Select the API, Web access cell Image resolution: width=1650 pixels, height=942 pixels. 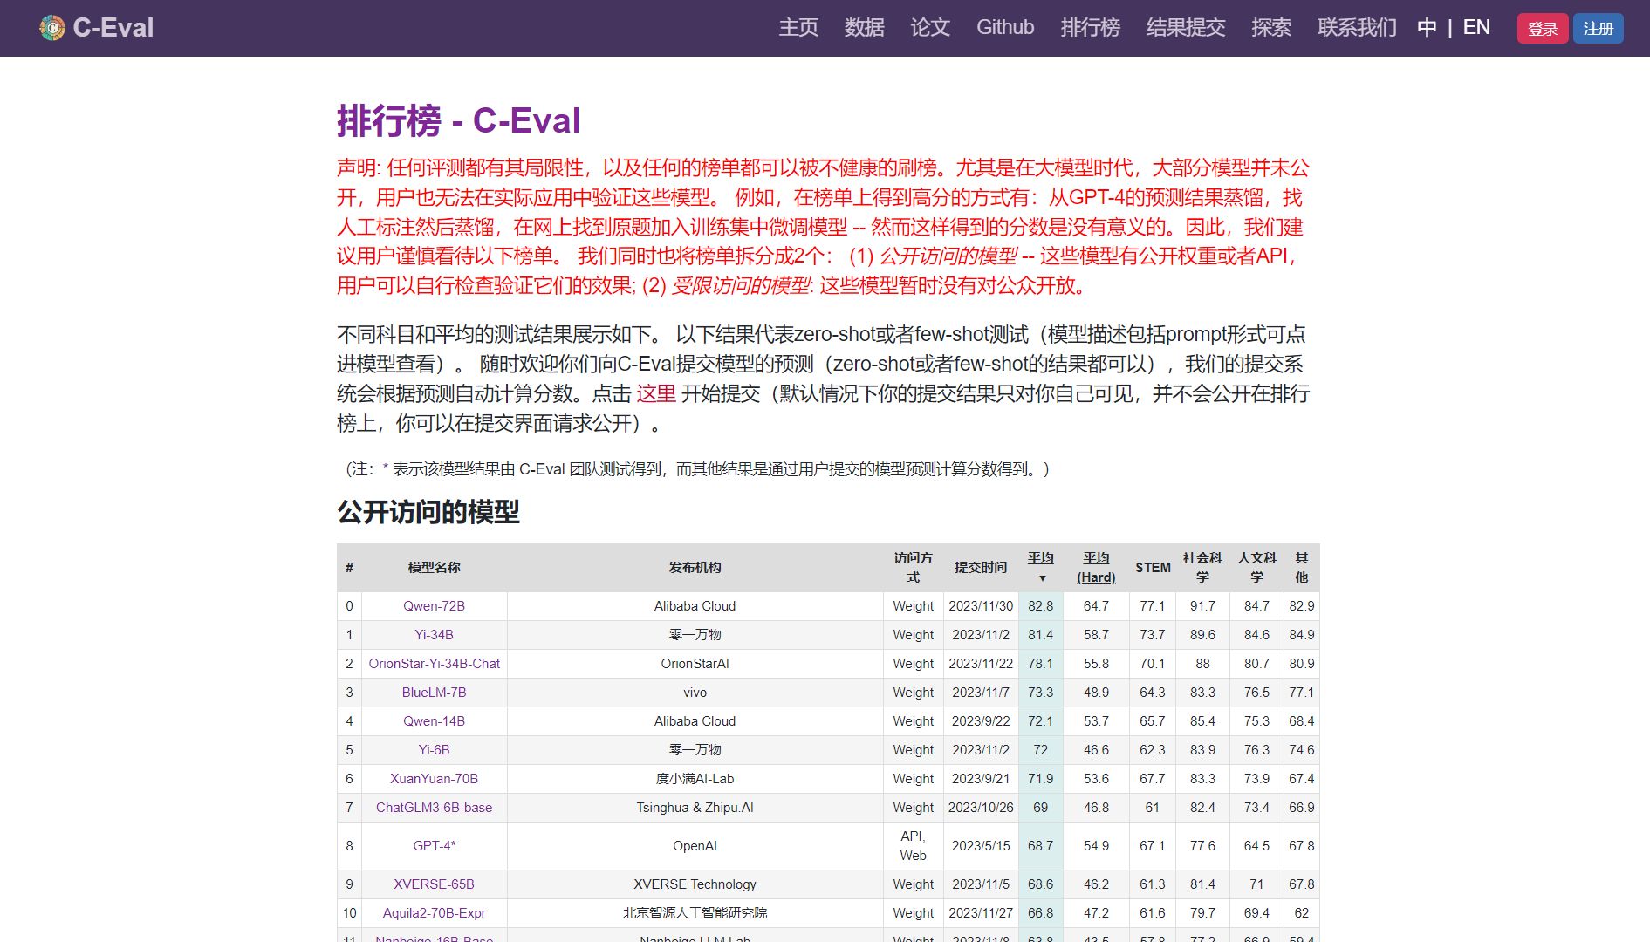(914, 846)
